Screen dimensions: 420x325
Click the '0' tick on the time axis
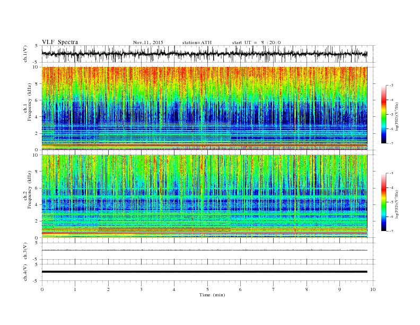tap(42, 289)
